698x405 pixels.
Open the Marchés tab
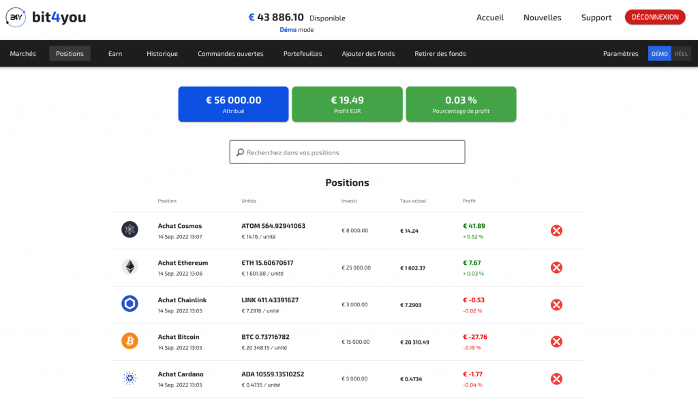pyautogui.click(x=23, y=54)
